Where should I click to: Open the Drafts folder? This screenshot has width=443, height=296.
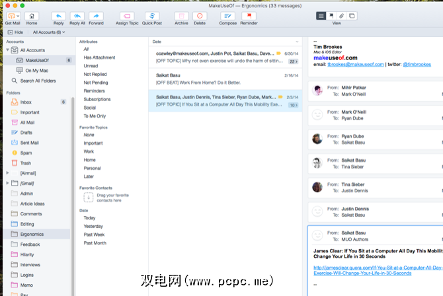coord(37,132)
